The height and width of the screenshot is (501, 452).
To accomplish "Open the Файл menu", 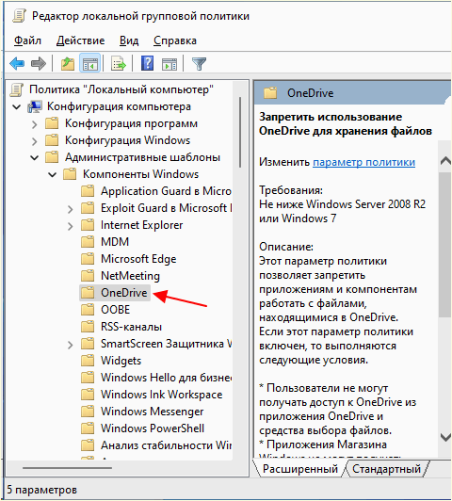I will [27, 40].
